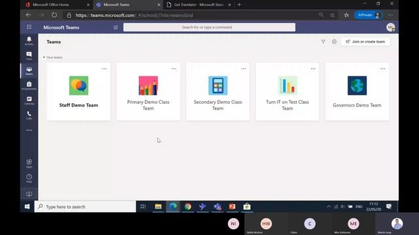Open the Secondary Demo Class Team card

coord(218,91)
